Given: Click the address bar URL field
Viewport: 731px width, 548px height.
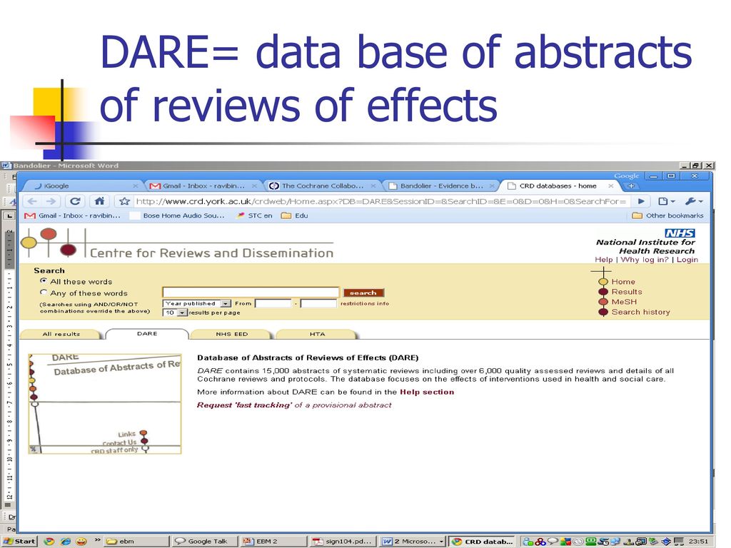Looking at the screenshot, I should click(381, 201).
